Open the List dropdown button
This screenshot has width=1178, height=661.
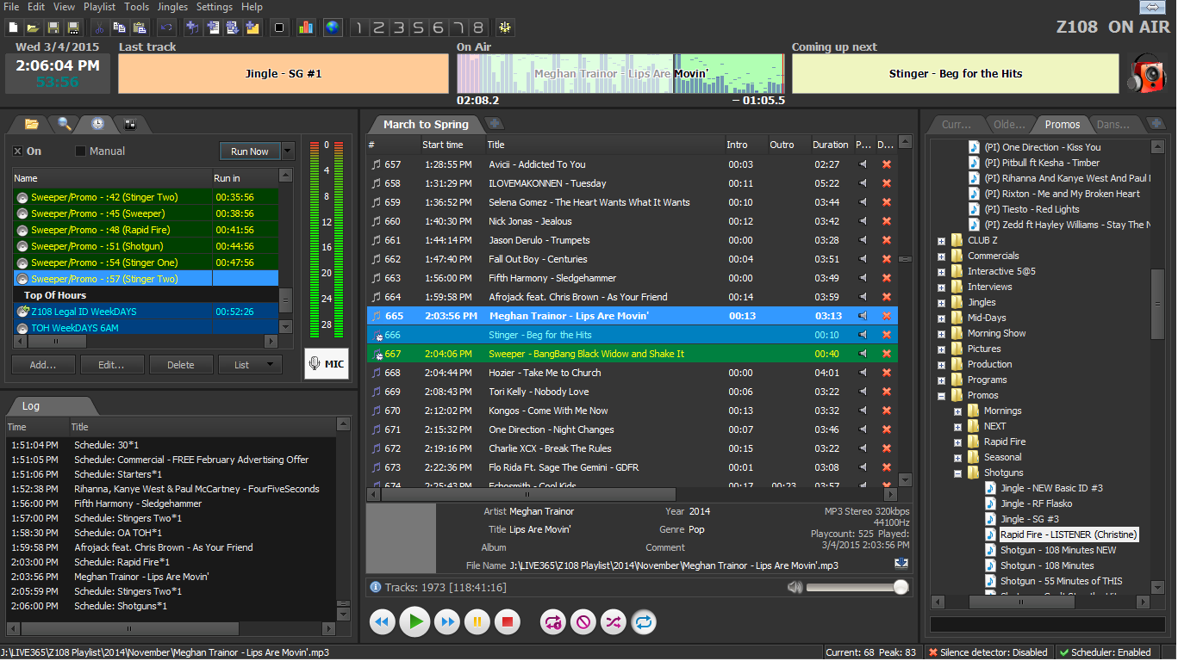(x=249, y=365)
